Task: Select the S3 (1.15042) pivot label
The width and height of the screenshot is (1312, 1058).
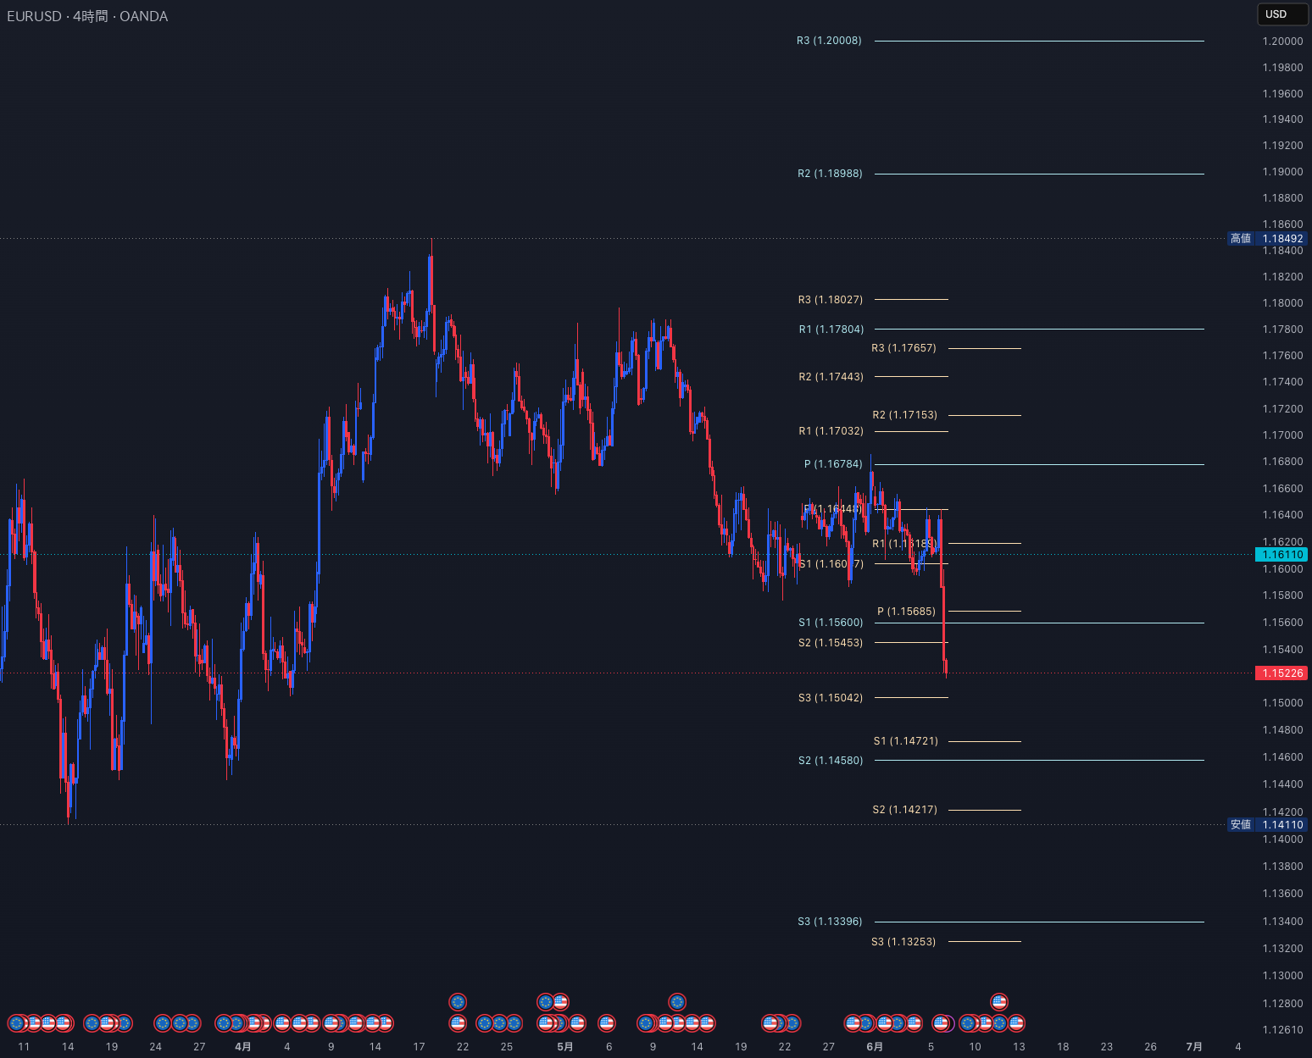Action: 831,698
